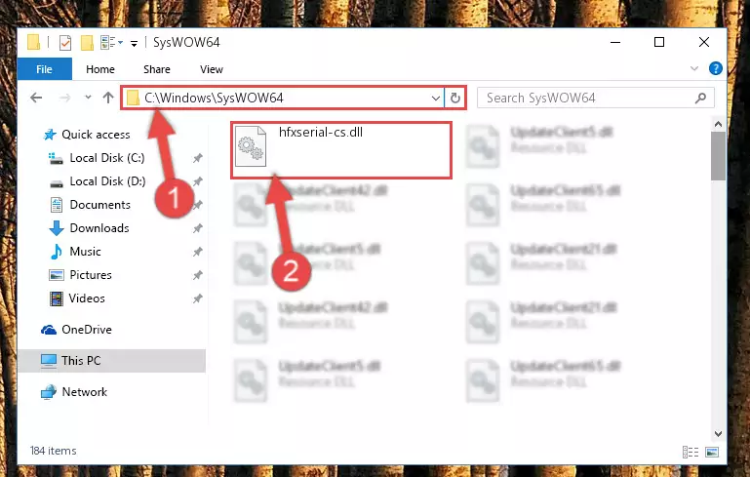Switch to the Share ribbon tab
The image size is (750, 477).
(x=157, y=69)
